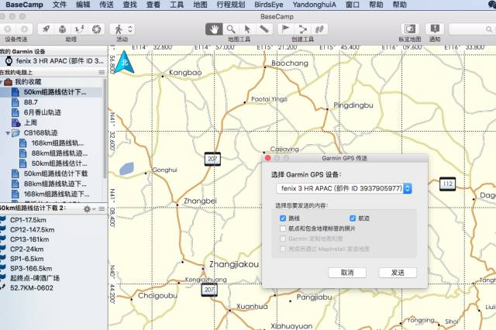Image resolution: width=496 pixels, height=330 pixels.
Task: Click the 取消 button in transfer dialog
Action: 347,273
